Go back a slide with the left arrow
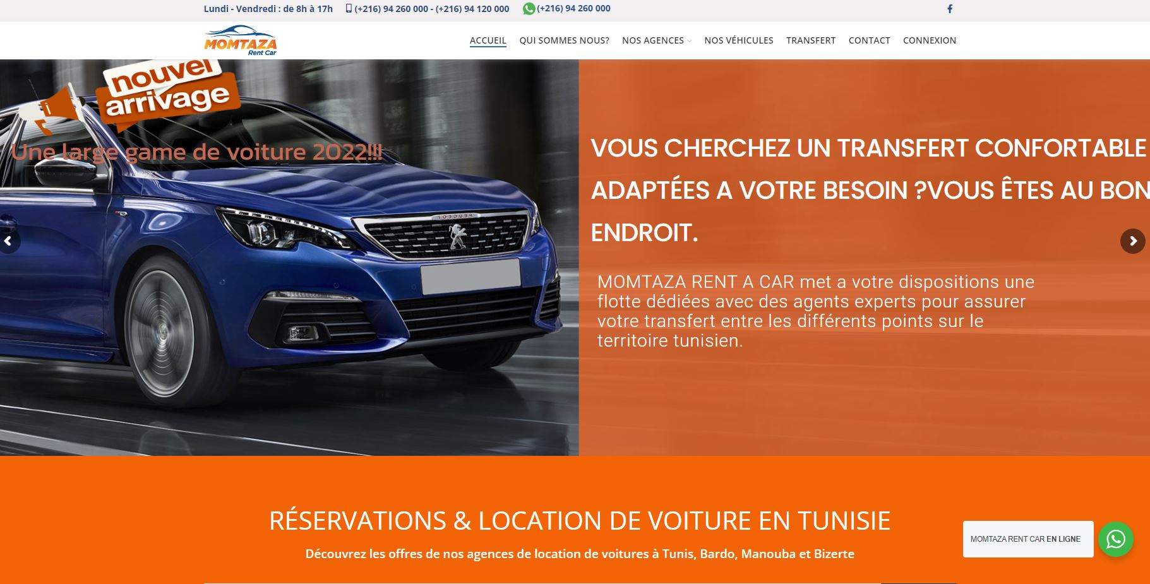The image size is (1150, 584). point(8,241)
